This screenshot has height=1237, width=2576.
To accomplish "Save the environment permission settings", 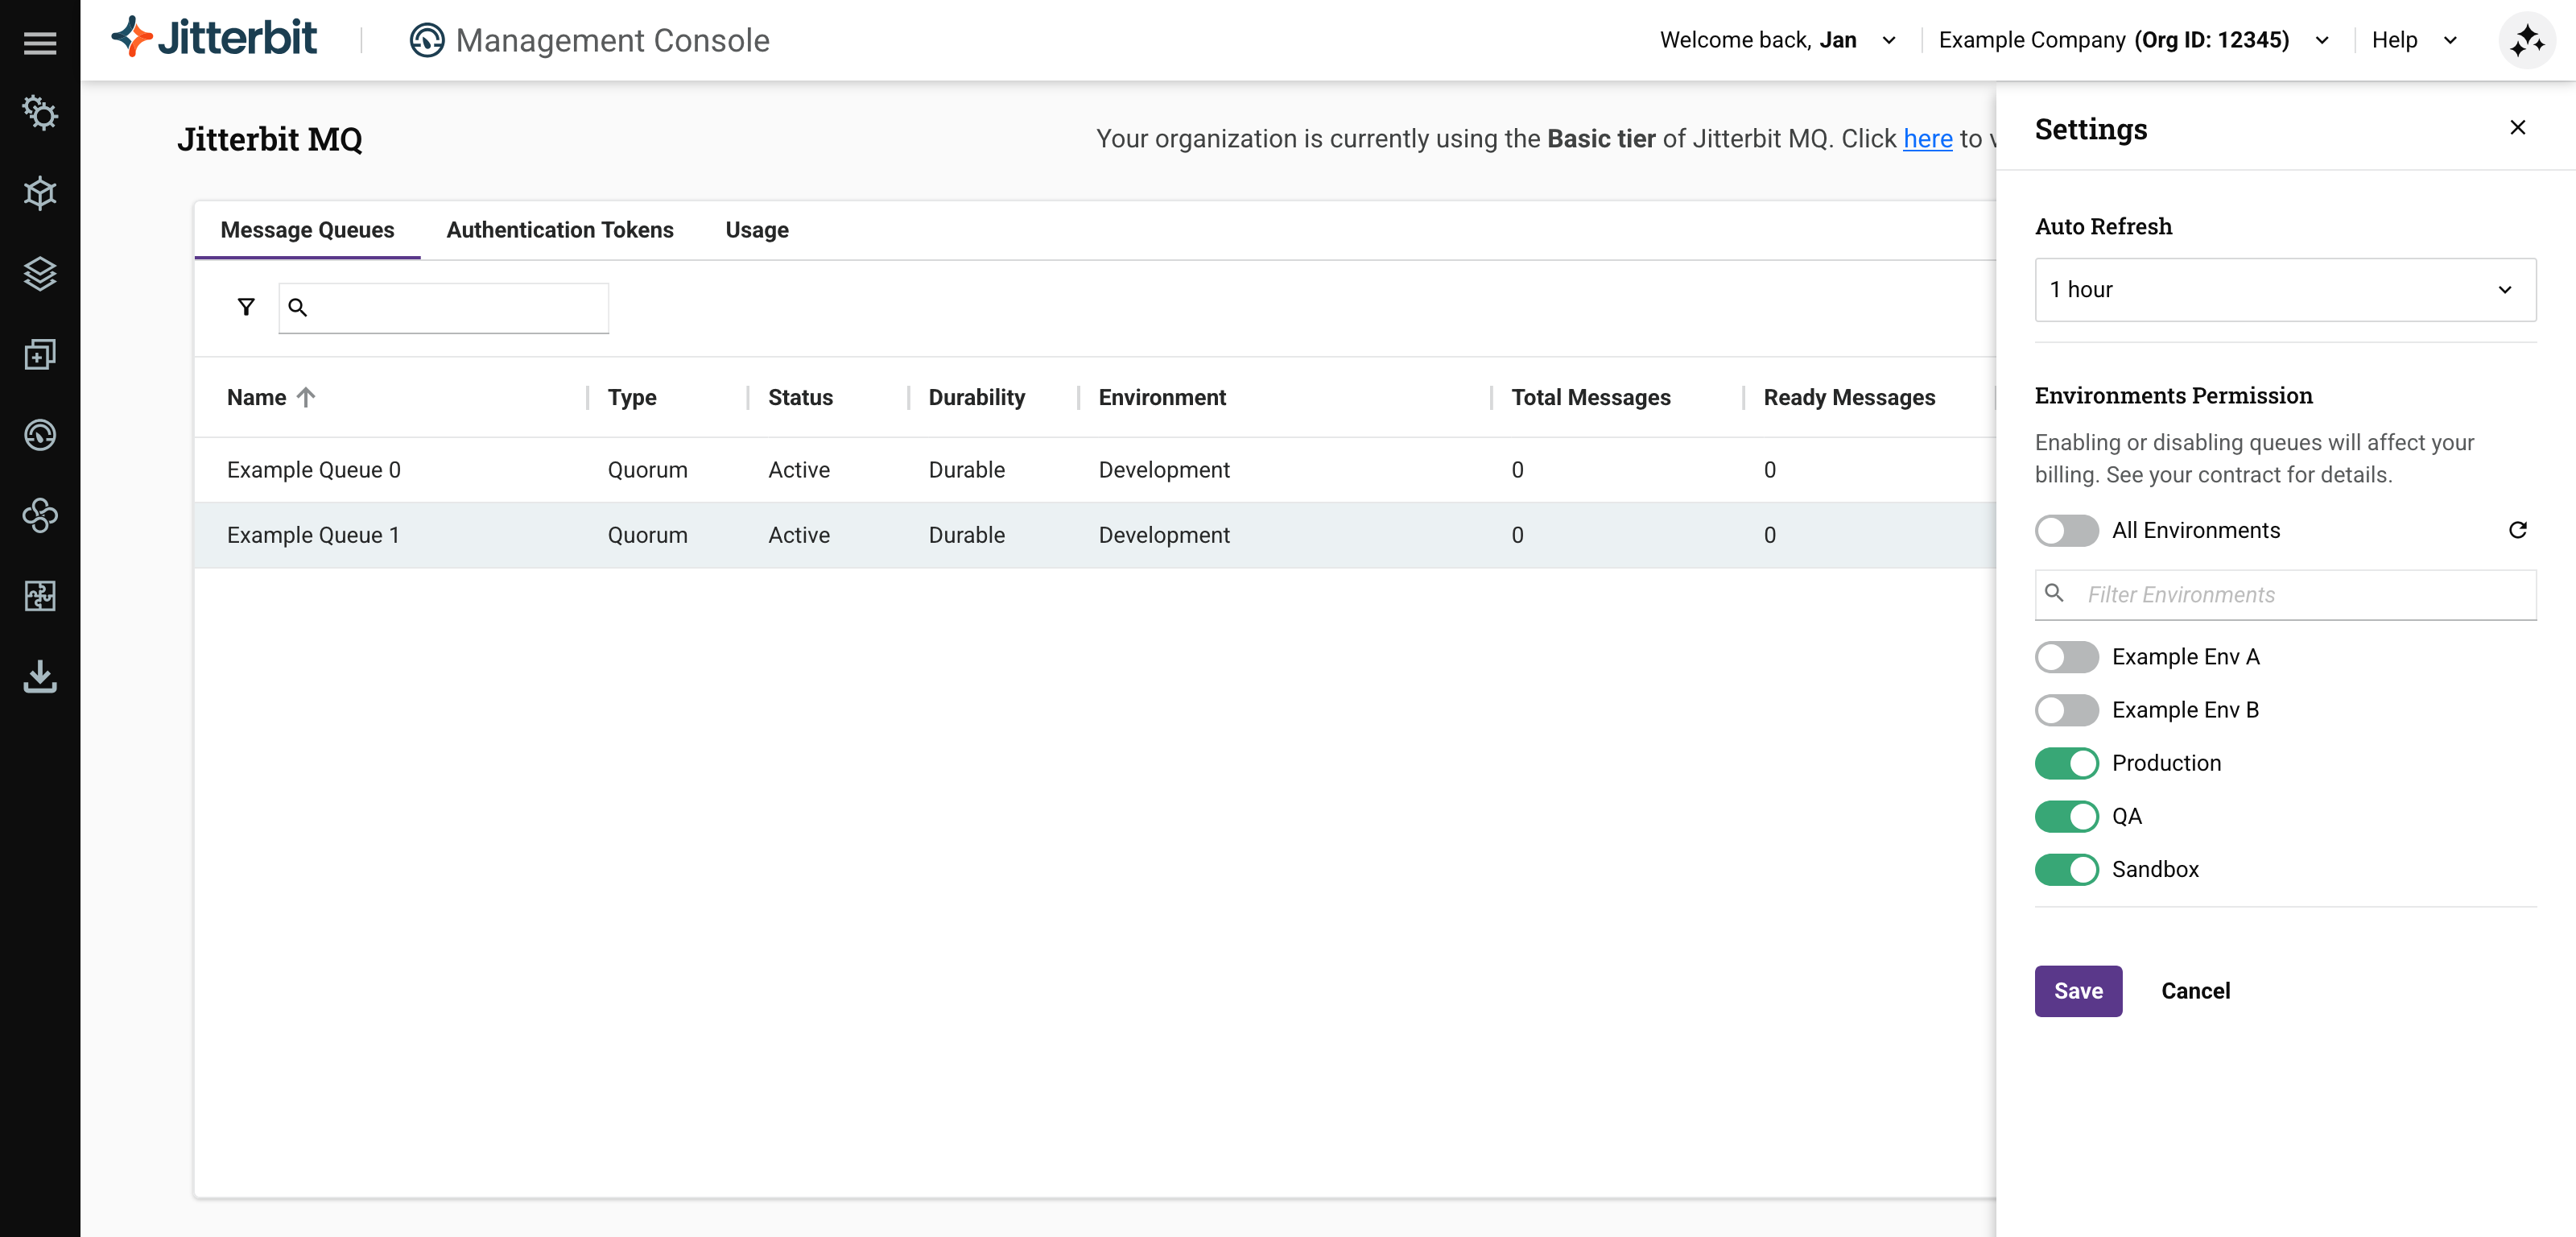I will click(2078, 991).
